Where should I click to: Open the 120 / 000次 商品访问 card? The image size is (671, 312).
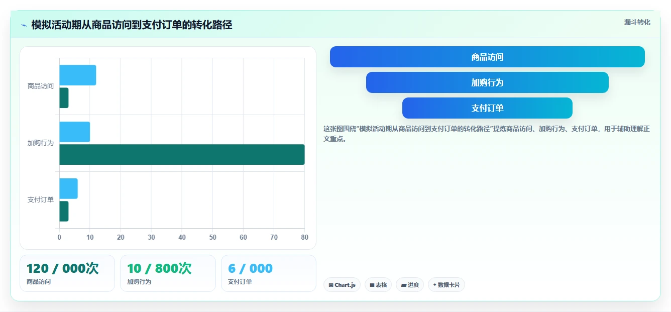pyautogui.click(x=67, y=273)
